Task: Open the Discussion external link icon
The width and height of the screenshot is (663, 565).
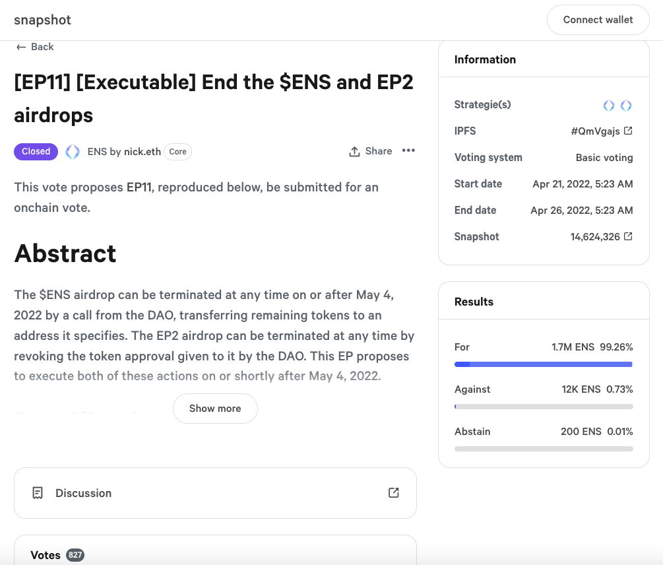Action: point(394,492)
